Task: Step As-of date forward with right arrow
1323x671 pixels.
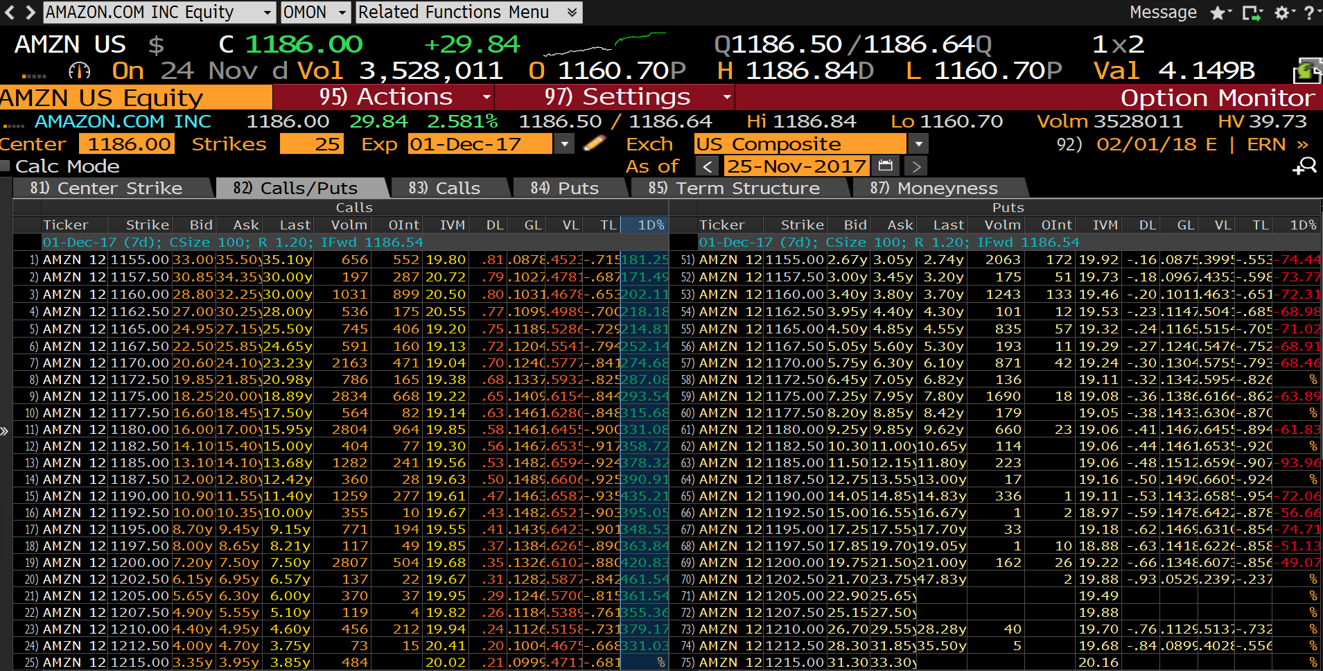Action: pos(916,166)
